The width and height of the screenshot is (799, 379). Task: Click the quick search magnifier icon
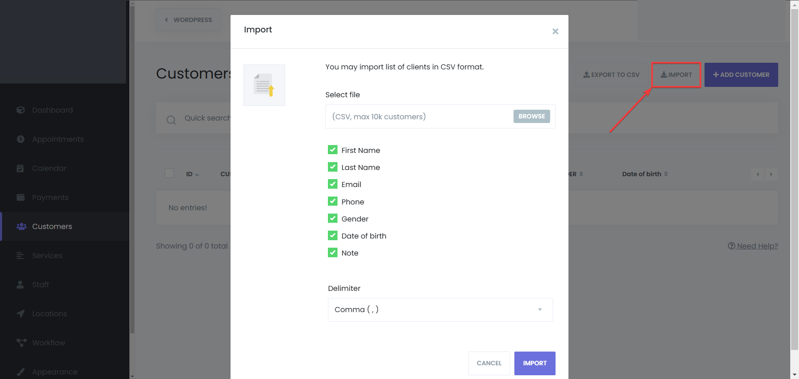tap(171, 120)
